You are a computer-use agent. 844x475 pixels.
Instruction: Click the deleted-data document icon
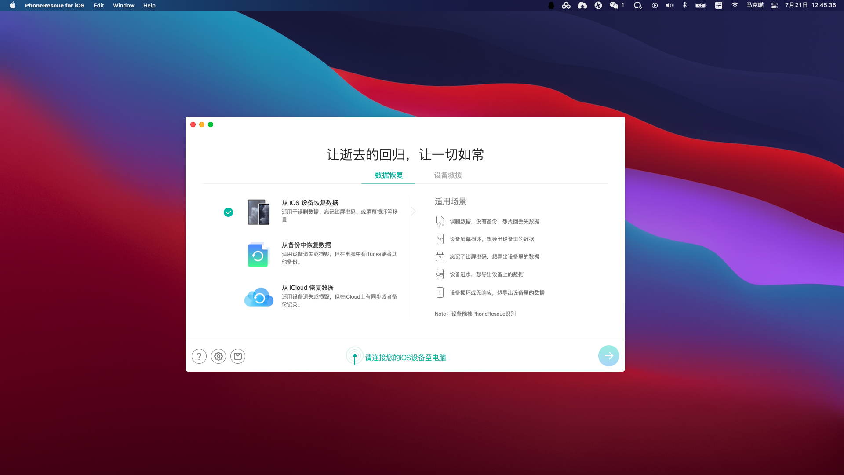(440, 221)
